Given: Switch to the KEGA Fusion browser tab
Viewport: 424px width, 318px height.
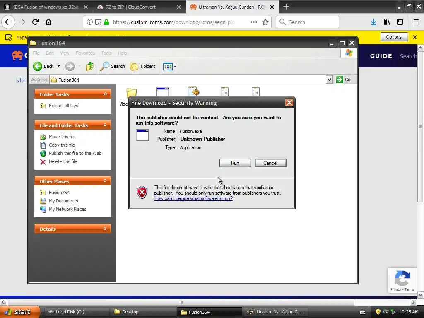Looking at the screenshot, I should [45, 7].
